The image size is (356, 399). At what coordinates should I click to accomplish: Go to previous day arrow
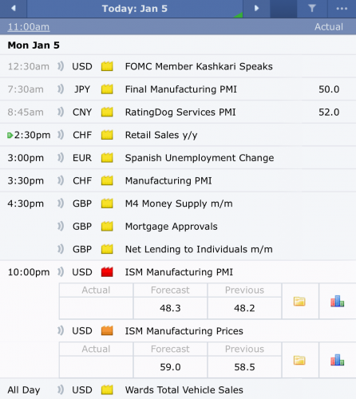tap(14, 9)
